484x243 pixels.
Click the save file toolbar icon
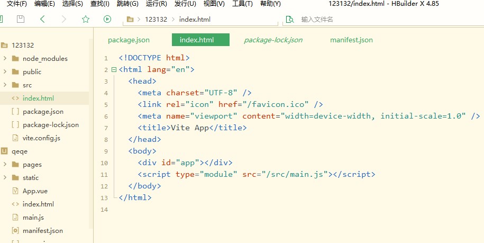tap(21, 20)
